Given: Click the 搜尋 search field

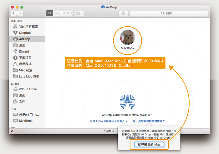Looking at the screenshot, I should point(168,13).
